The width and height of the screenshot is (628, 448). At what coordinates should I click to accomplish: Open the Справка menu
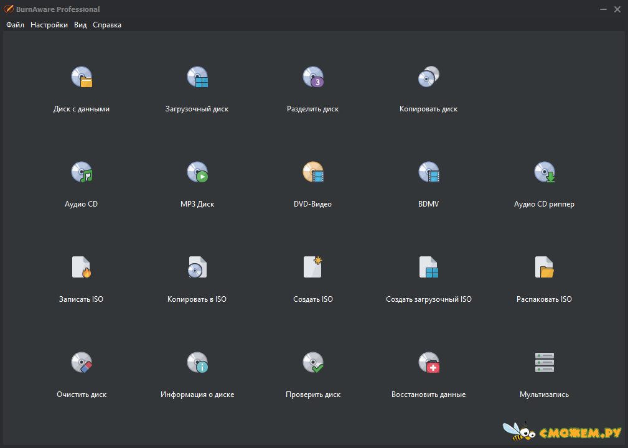pos(107,25)
